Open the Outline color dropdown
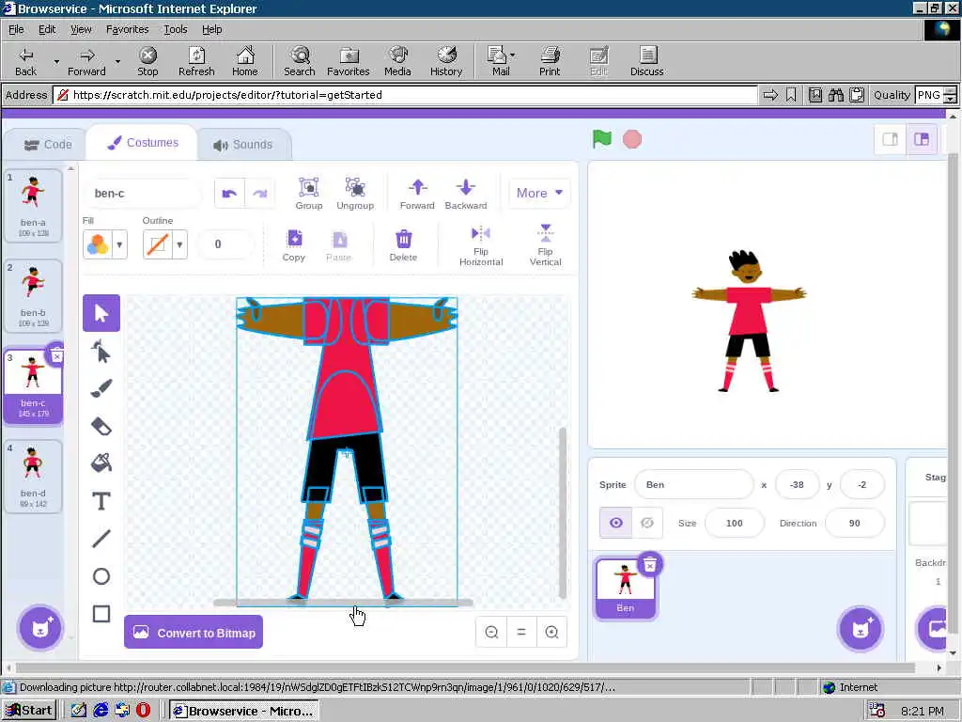The height and width of the screenshot is (722, 962). coord(179,244)
